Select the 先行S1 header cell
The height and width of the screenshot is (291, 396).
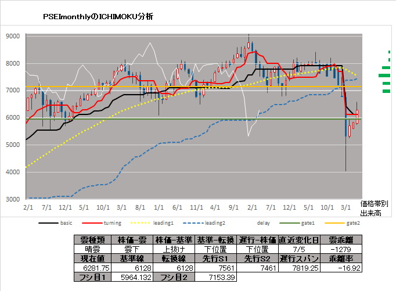pos(215,258)
